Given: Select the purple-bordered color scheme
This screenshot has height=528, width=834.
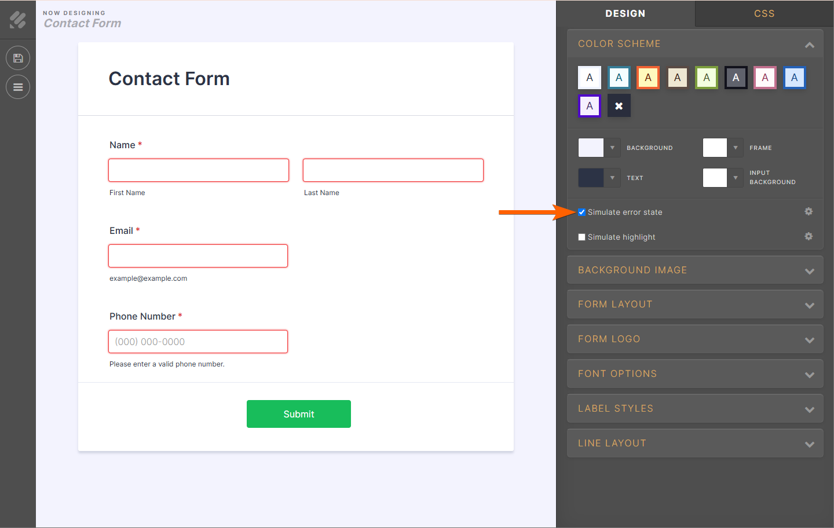Looking at the screenshot, I should tap(590, 106).
